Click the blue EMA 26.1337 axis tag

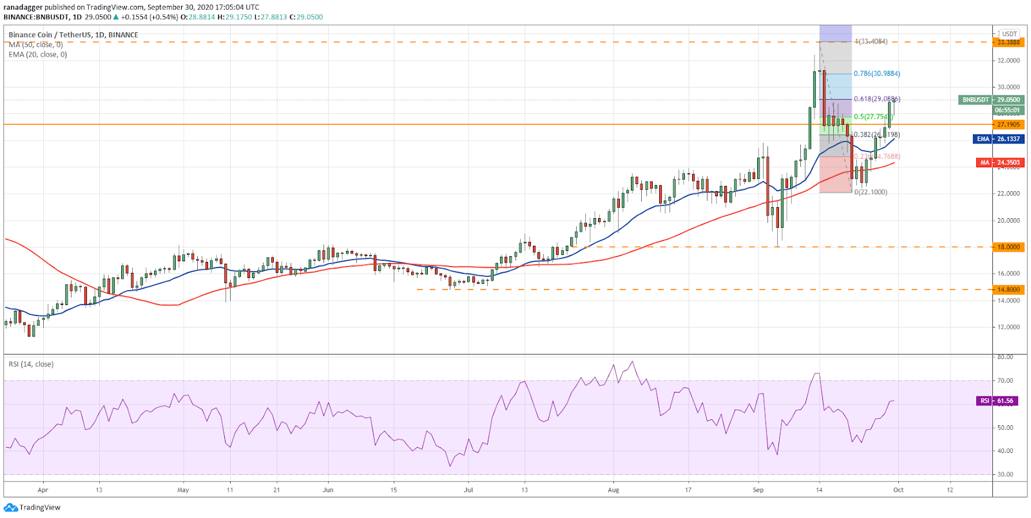click(x=998, y=139)
